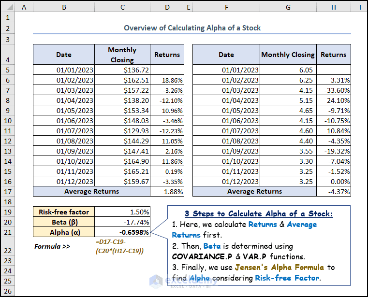
Task: Click the -12.23% returns cell
Action: [x=167, y=131]
